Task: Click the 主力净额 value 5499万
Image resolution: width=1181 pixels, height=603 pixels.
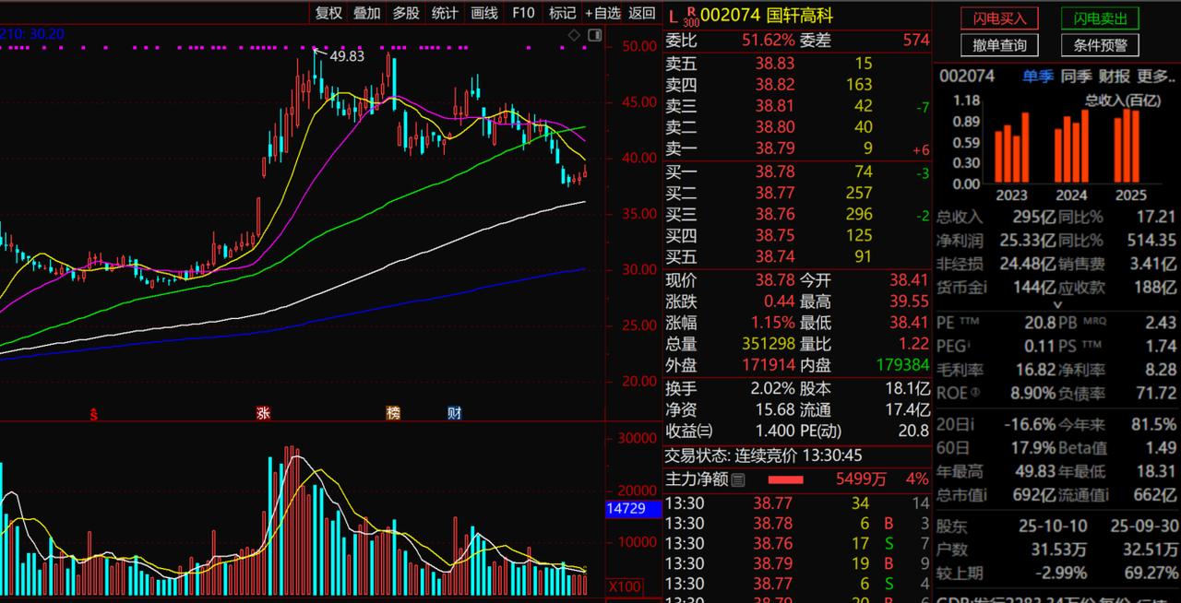Action: (x=860, y=479)
